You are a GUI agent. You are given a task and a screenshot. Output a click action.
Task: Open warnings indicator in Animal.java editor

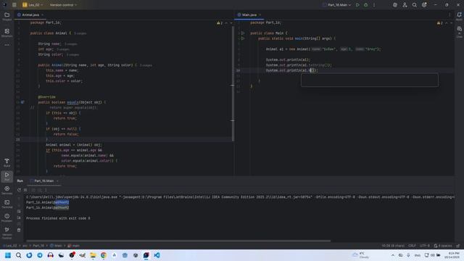(220, 22)
